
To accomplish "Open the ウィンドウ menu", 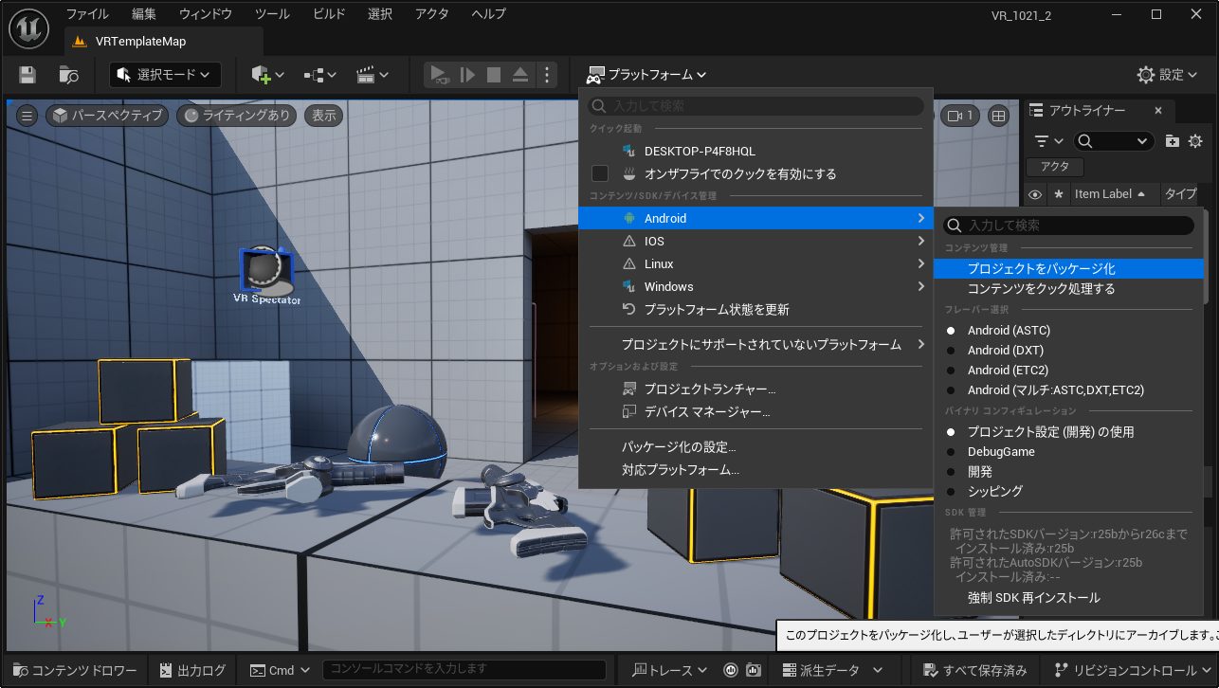I will pos(209,13).
